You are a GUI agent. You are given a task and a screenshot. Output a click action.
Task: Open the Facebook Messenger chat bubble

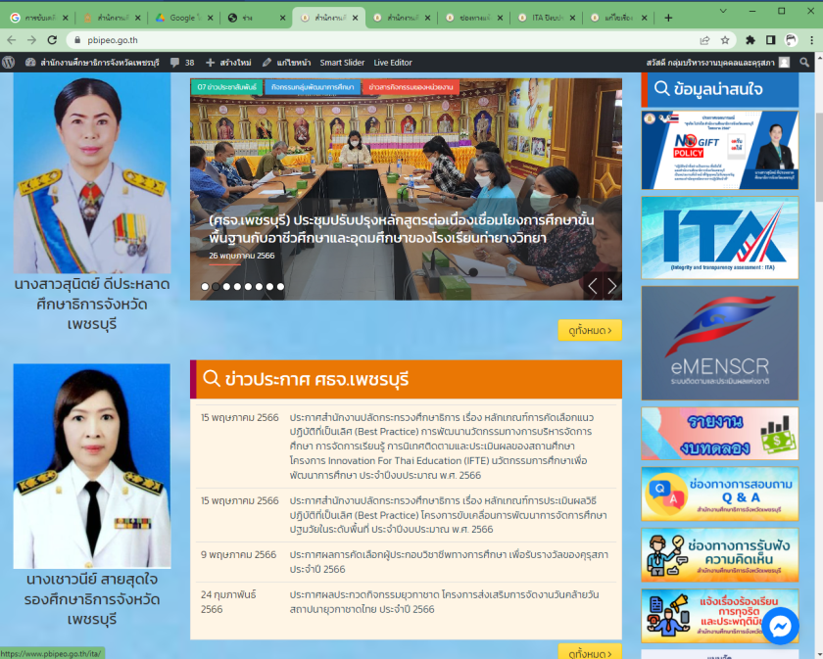tap(780, 626)
